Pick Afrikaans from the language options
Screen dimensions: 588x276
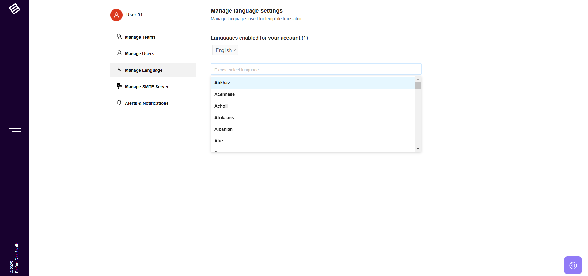(x=224, y=118)
